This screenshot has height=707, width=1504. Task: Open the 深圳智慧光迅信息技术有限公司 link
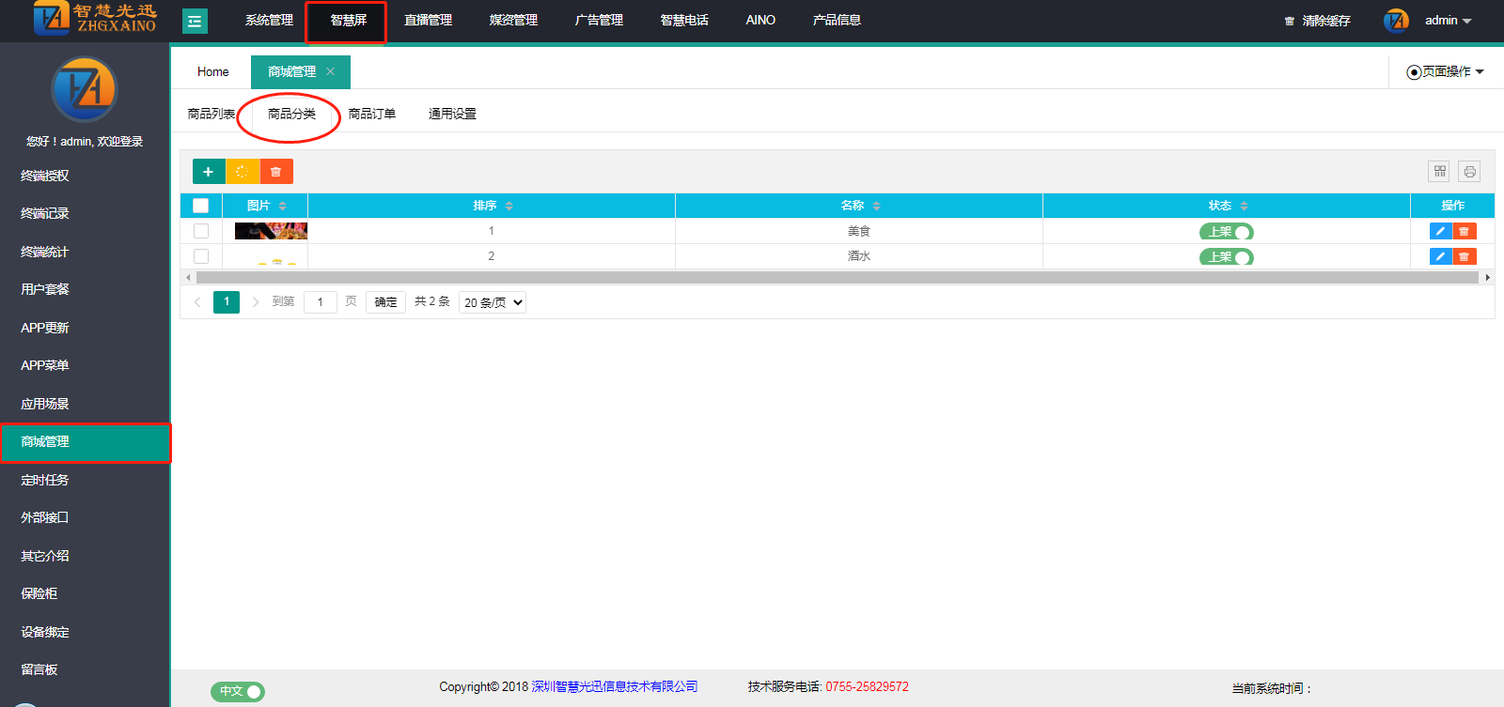615,686
